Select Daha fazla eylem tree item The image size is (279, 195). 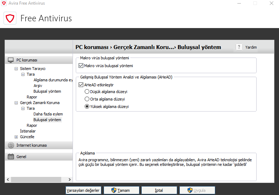click(x=48, y=114)
